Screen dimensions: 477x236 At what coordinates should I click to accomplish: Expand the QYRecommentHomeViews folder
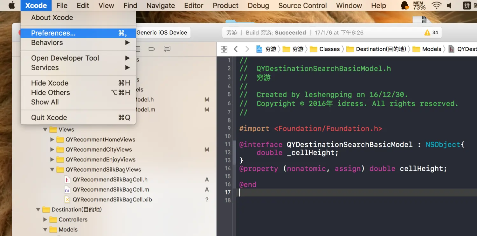pos(52,140)
